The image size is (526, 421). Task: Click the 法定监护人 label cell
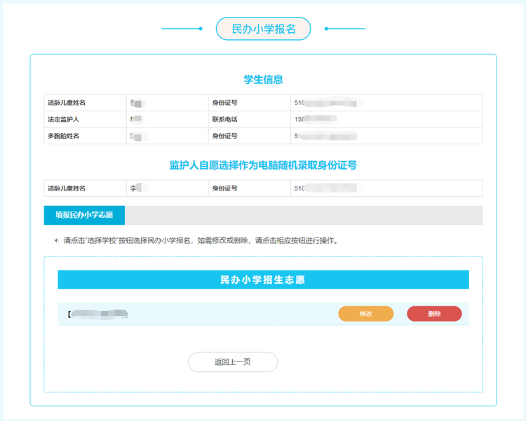[85, 119]
